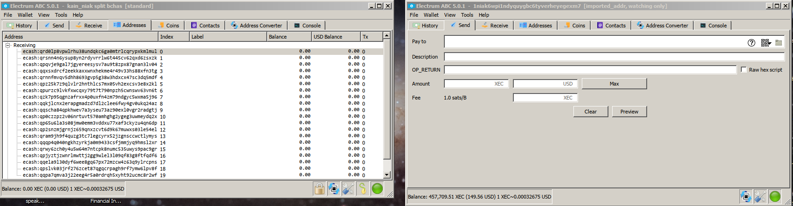Screen dimensions: 793x206
Task: Open QR code scan dropdown in Pay to
Action: (765, 42)
